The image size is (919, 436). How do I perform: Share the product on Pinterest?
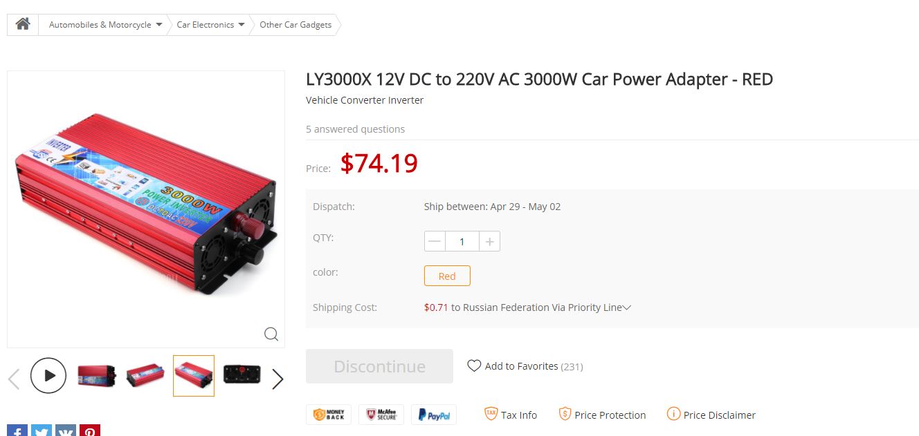90,430
